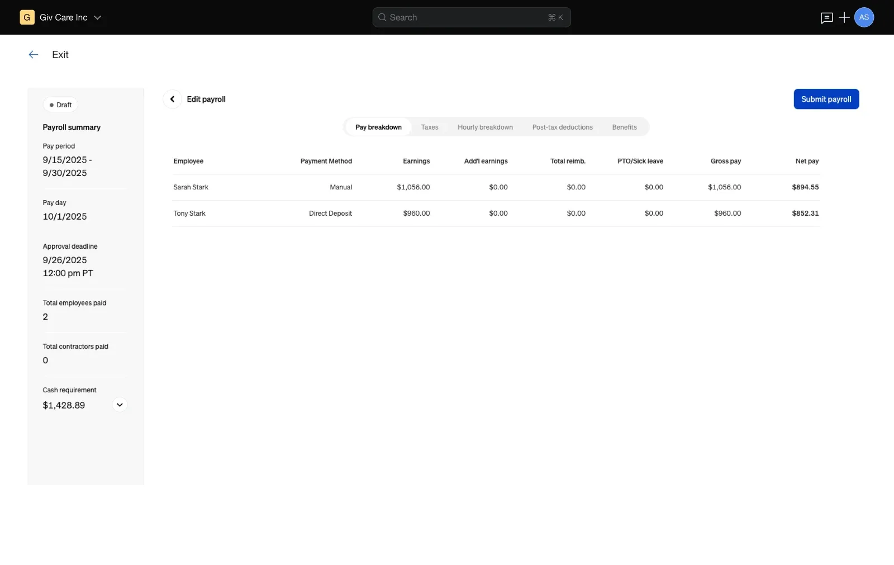
Task: Click Sarah Stark's net pay $894.55
Action: (805, 187)
